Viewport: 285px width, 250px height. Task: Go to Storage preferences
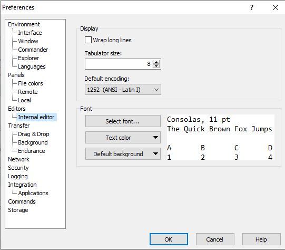(18, 210)
